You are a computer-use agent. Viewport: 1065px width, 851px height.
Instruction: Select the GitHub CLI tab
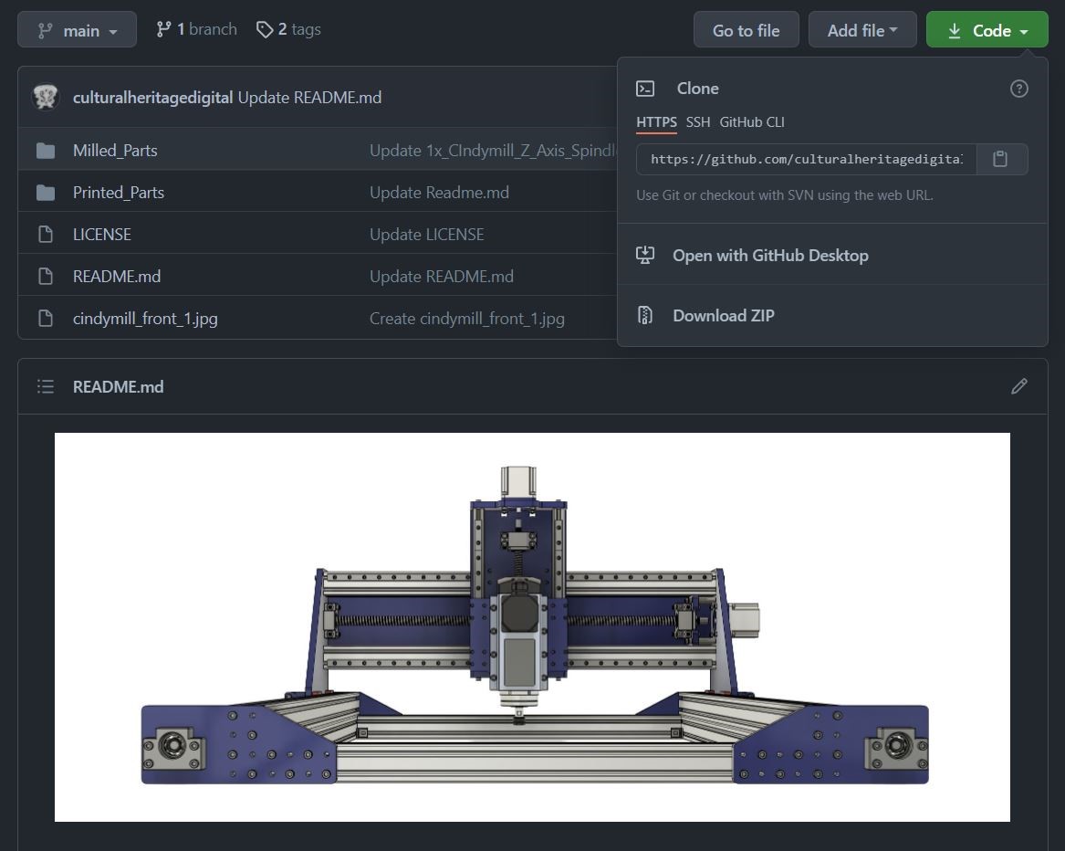(751, 122)
